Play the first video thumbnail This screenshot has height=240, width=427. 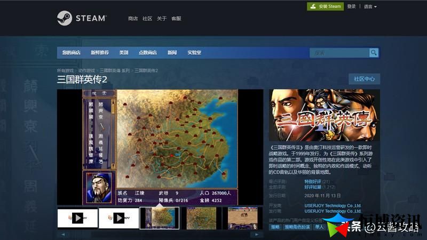click(77, 218)
